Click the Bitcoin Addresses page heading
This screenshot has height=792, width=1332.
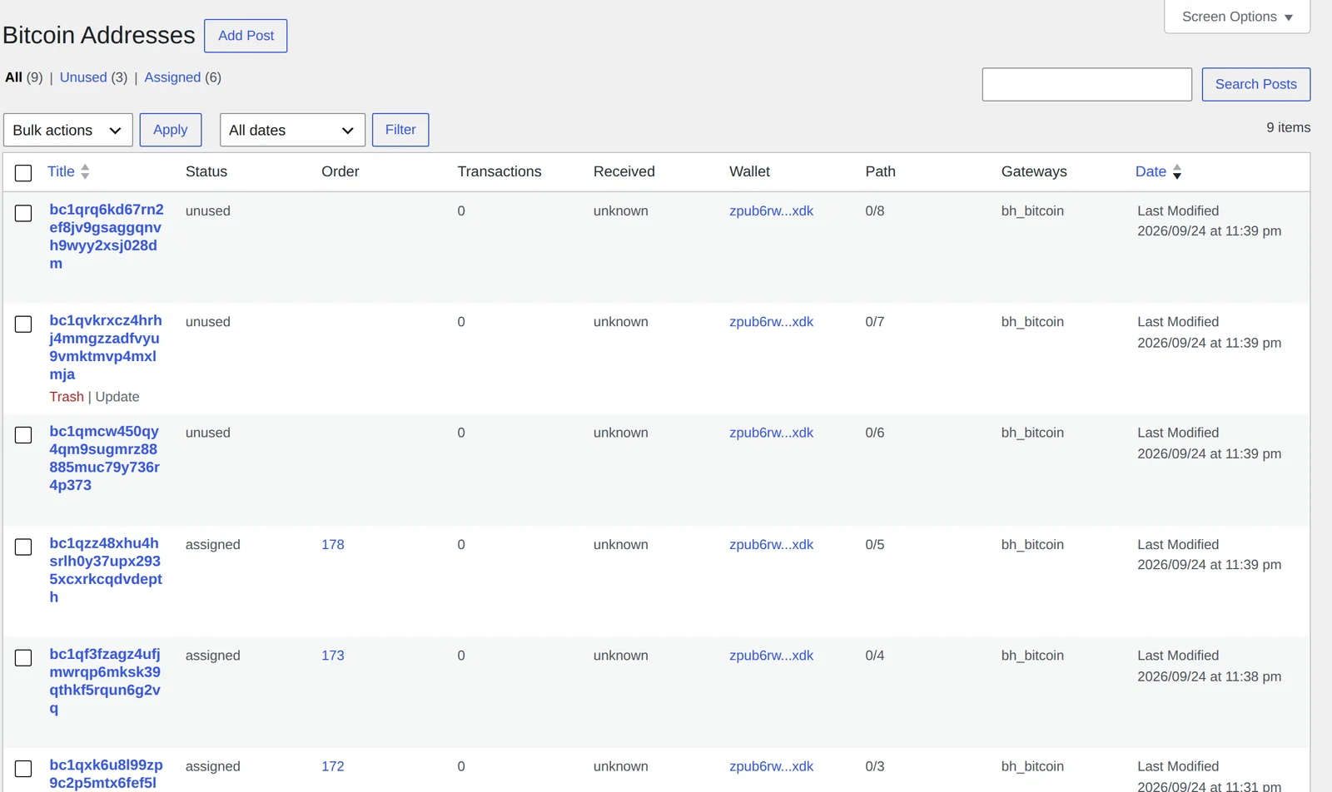(99, 35)
